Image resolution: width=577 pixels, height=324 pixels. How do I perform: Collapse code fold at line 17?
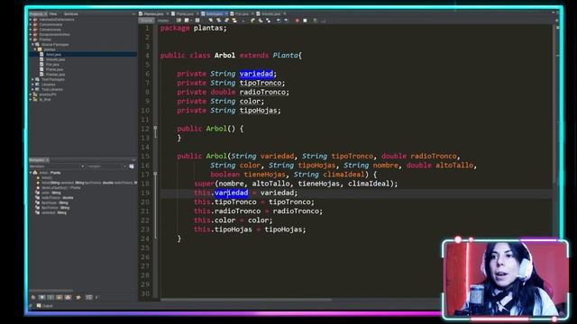point(155,174)
